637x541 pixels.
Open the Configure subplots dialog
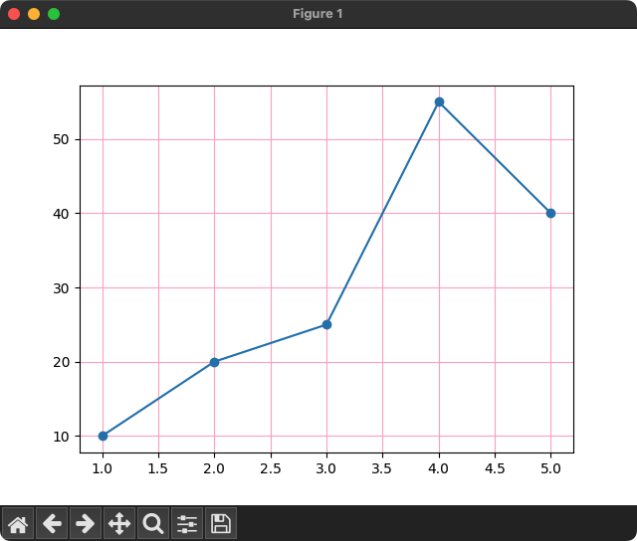[x=187, y=523]
